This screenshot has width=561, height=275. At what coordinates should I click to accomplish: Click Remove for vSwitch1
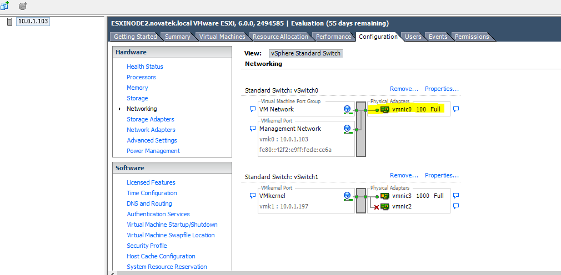coord(404,175)
